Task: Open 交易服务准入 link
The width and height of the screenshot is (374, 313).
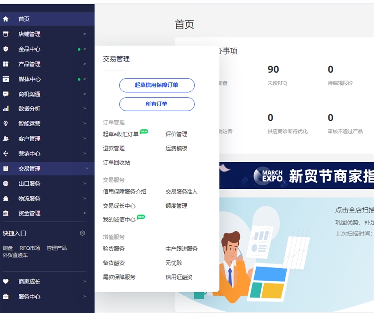Action: point(182,192)
